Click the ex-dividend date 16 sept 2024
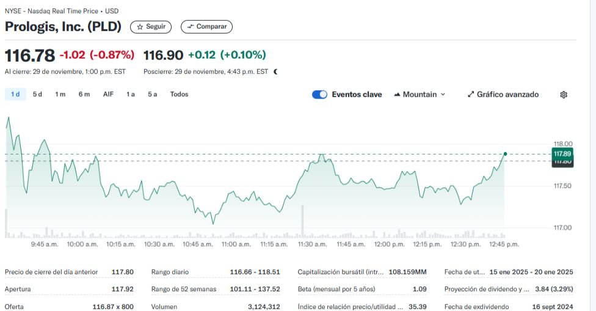This screenshot has height=311, width=596. coord(552,307)
